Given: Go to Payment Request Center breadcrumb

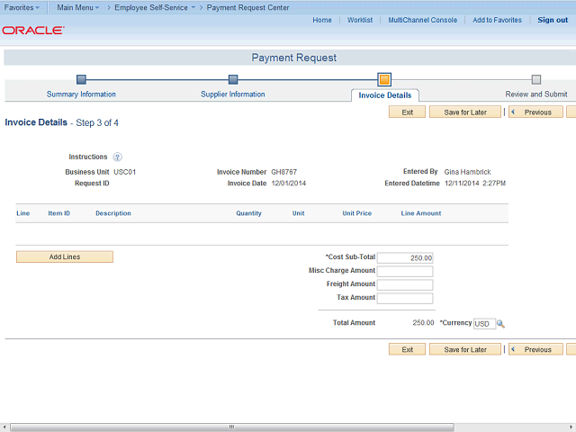Looking at the screenshot, I should (247, 7).
